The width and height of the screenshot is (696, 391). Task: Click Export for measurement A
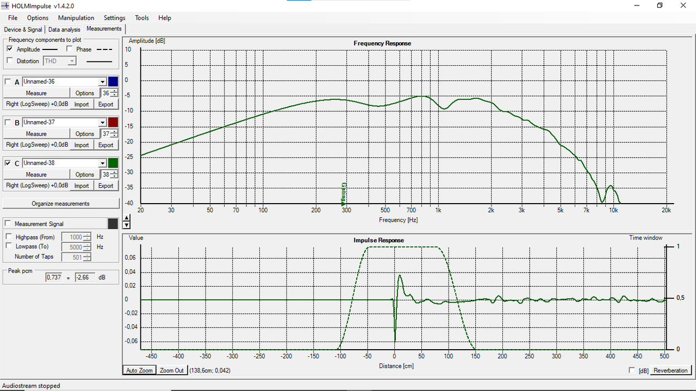(106, 104)
